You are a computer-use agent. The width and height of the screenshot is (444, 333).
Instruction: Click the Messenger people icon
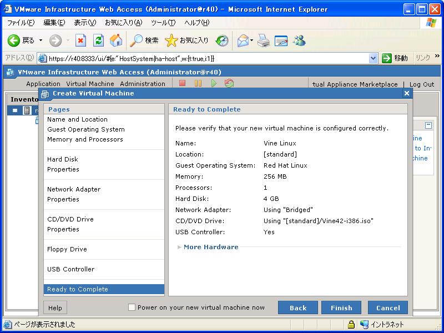pos(299,41)
